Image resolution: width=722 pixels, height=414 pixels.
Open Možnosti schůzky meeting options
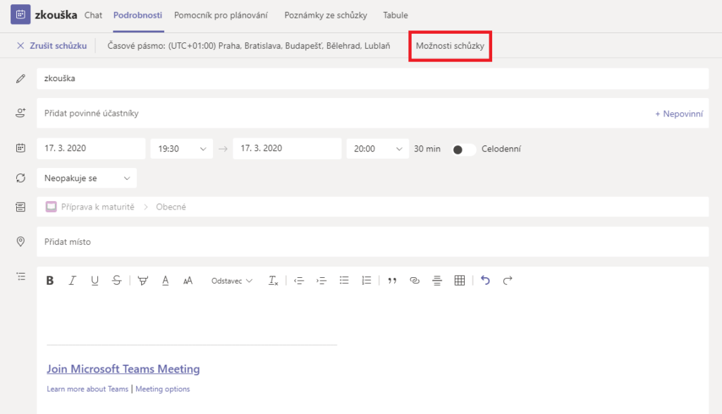(x=450, y=46)
